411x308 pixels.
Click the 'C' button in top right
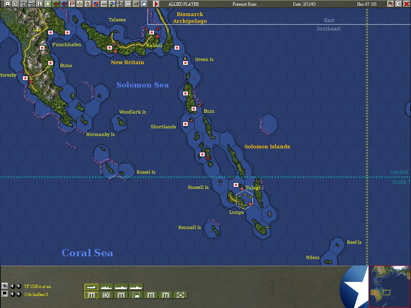pos(399,4)
